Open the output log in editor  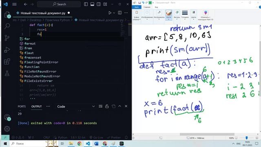point(113,106)
